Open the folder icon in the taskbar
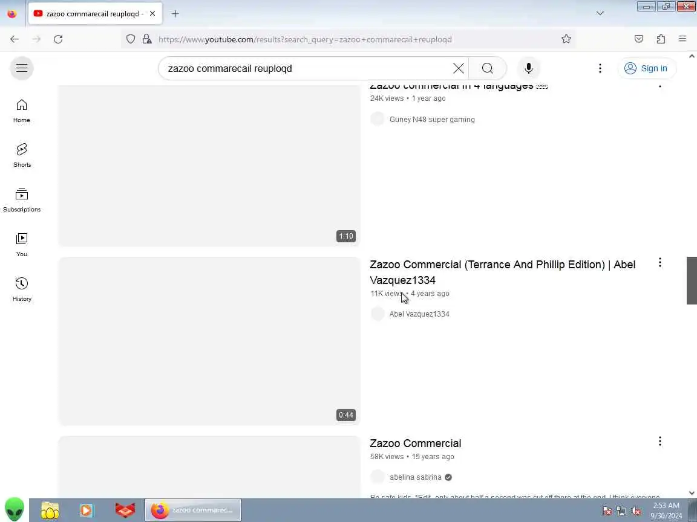This screenshot has width=697, height=522. point(50,510)
